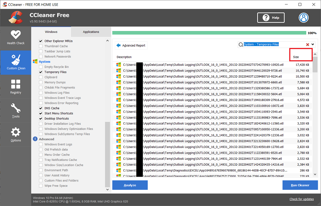Select the Advanced category heading
Screen dimensions: 321x206
[x=47, y=139]
